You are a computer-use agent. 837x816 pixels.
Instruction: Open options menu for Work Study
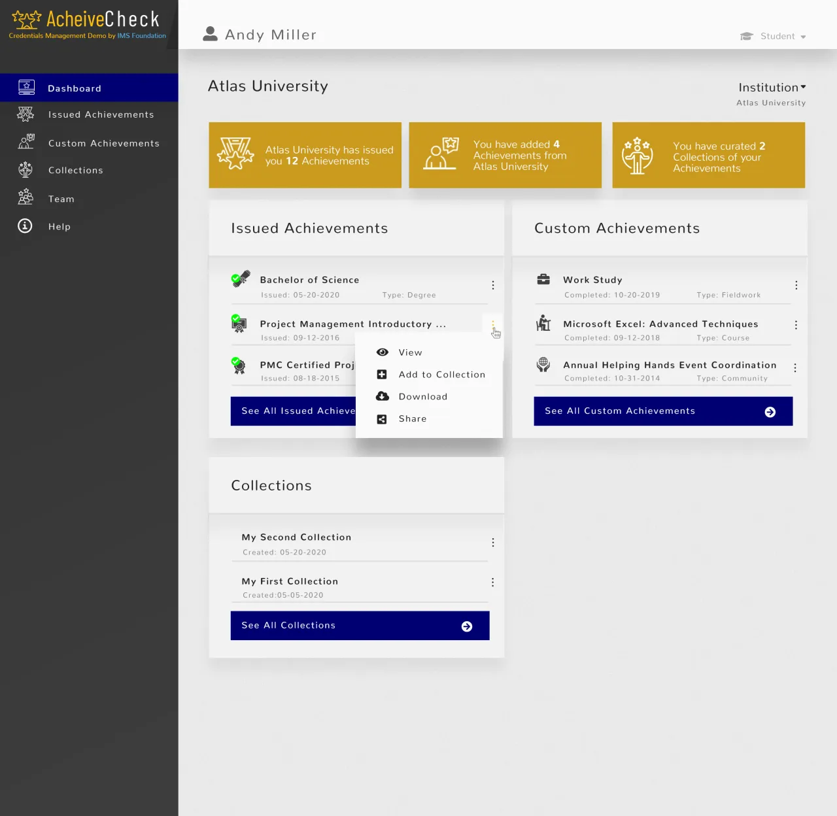pos(796,285)
